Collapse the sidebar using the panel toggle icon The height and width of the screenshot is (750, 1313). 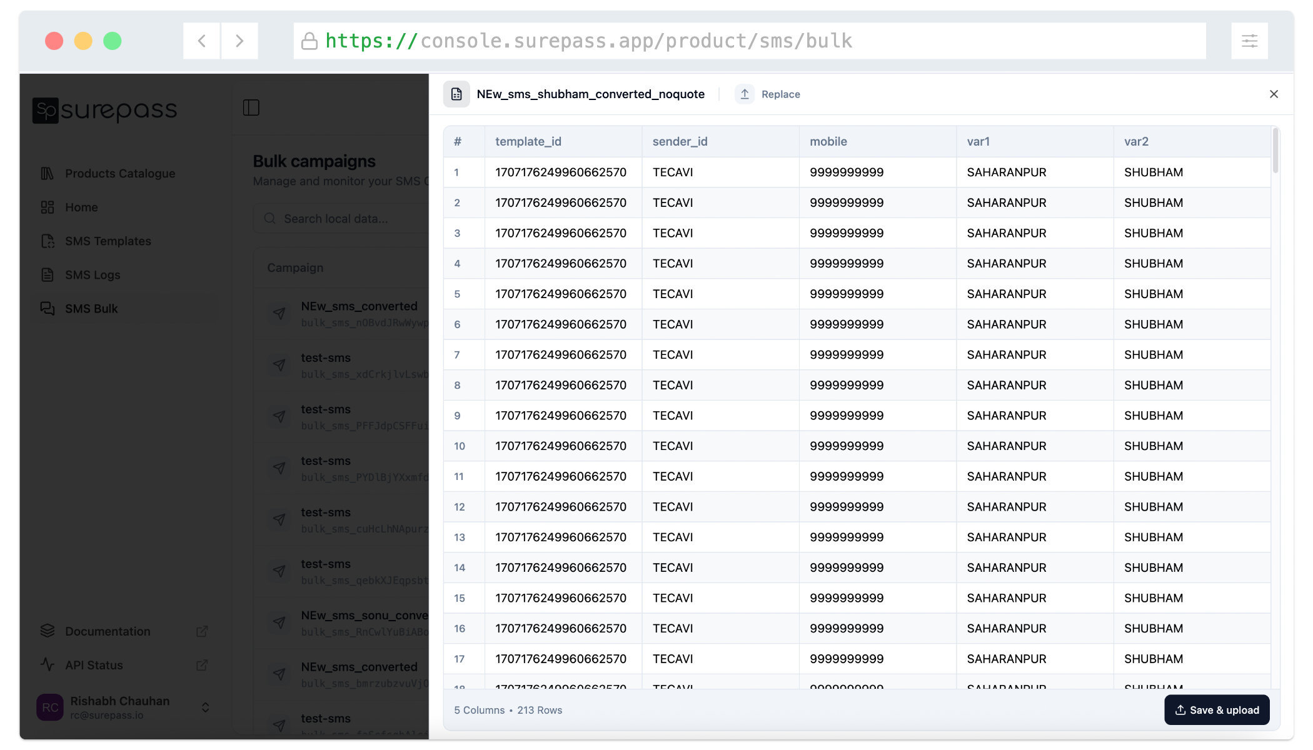[x=251, y=107]
